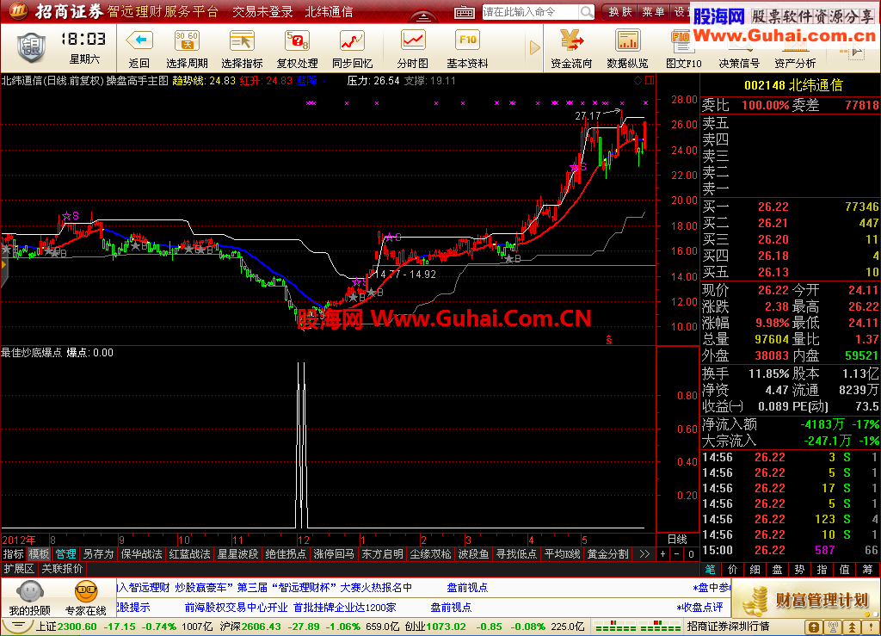Click the diamond icon above the chart
This screenshot has width=881, height=636.
(x=638, y=80)
